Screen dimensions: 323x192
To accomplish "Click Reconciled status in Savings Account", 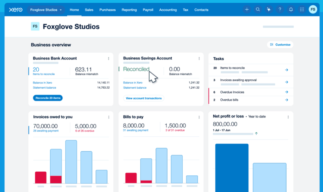I will coord(136,69).
